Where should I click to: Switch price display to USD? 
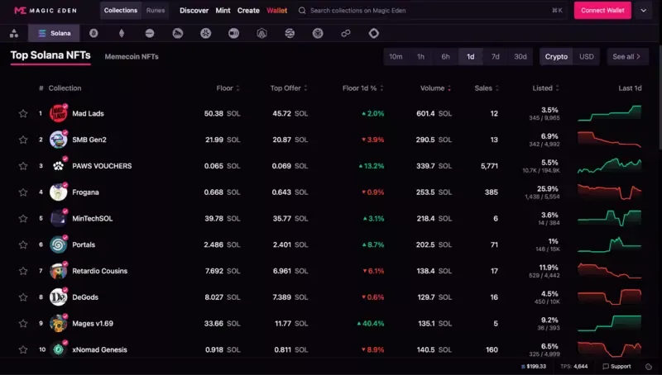coord(586,57)
